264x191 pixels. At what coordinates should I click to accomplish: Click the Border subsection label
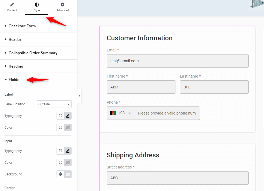coord(9,188)
